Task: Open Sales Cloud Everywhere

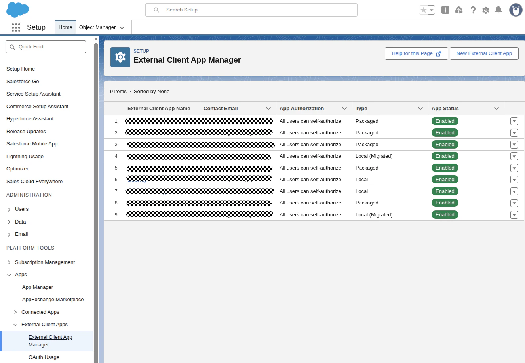Action: [x=34, y=181]
